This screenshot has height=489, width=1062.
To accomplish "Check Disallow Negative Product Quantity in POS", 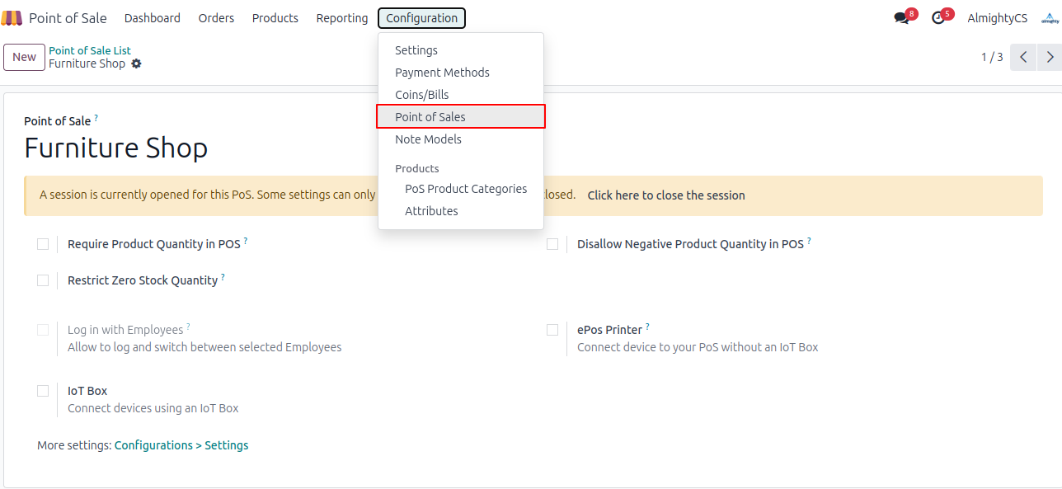I will (x=552, y=244).
